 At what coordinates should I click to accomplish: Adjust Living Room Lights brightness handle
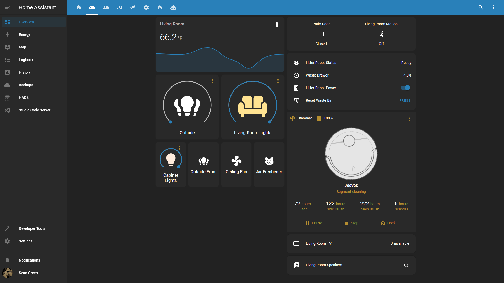tap(270, 122)
